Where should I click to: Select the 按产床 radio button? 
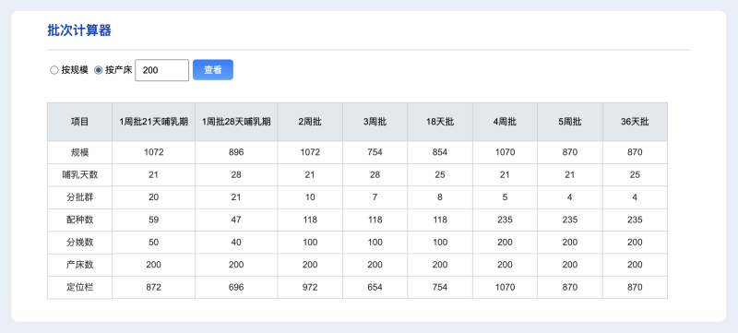pyautogui.click(x=99, y=70)
